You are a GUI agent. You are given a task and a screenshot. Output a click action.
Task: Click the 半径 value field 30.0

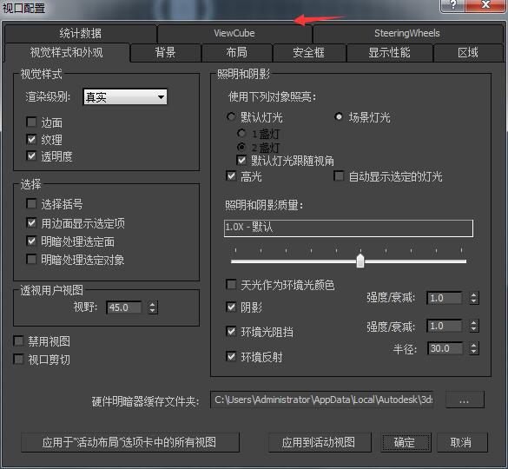(x=445, y=348)
